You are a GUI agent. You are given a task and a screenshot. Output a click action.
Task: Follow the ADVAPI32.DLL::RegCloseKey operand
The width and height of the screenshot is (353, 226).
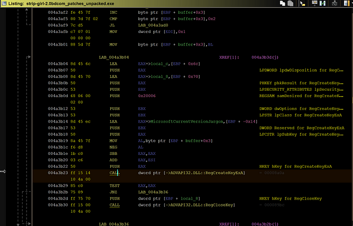201,205
